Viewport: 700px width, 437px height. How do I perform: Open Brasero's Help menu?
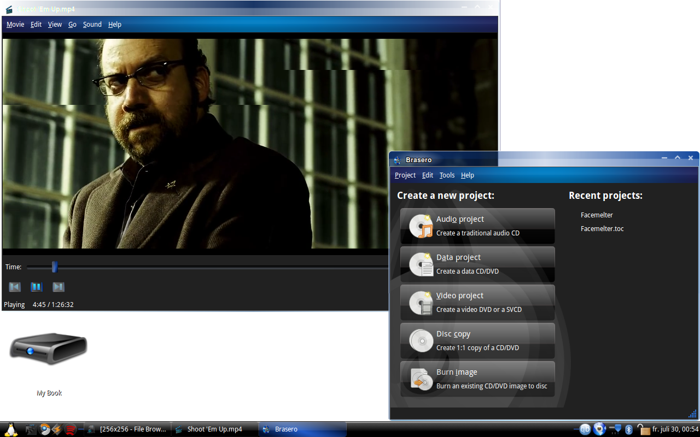[x=468, y=175]
